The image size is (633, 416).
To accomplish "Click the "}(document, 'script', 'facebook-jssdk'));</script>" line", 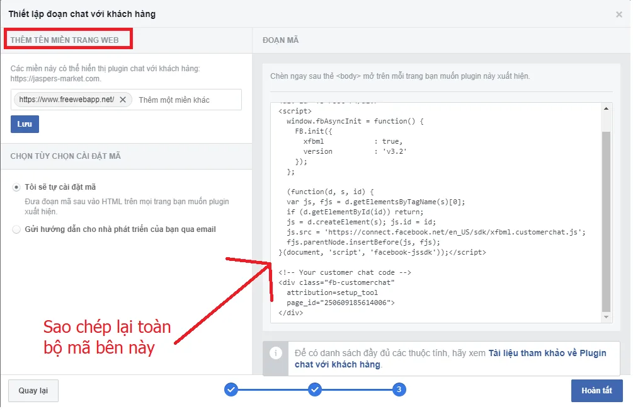I will pyautogui.click(x=382, y=252).
